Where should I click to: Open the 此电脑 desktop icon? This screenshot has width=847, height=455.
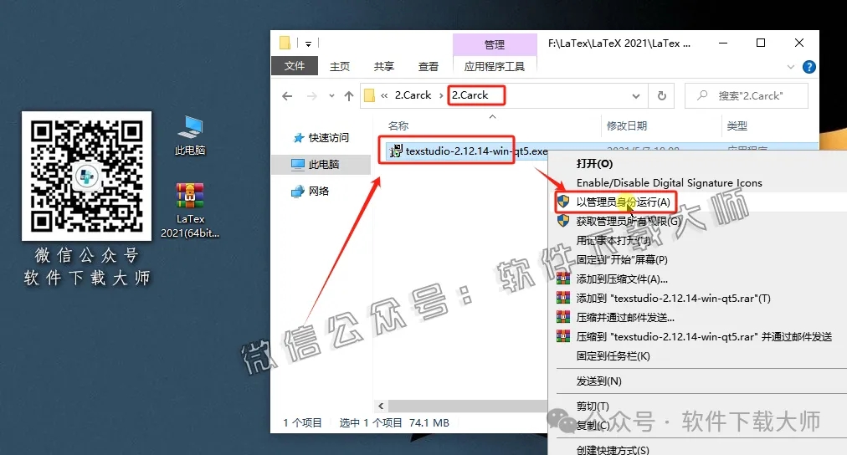tap(190, 136)
